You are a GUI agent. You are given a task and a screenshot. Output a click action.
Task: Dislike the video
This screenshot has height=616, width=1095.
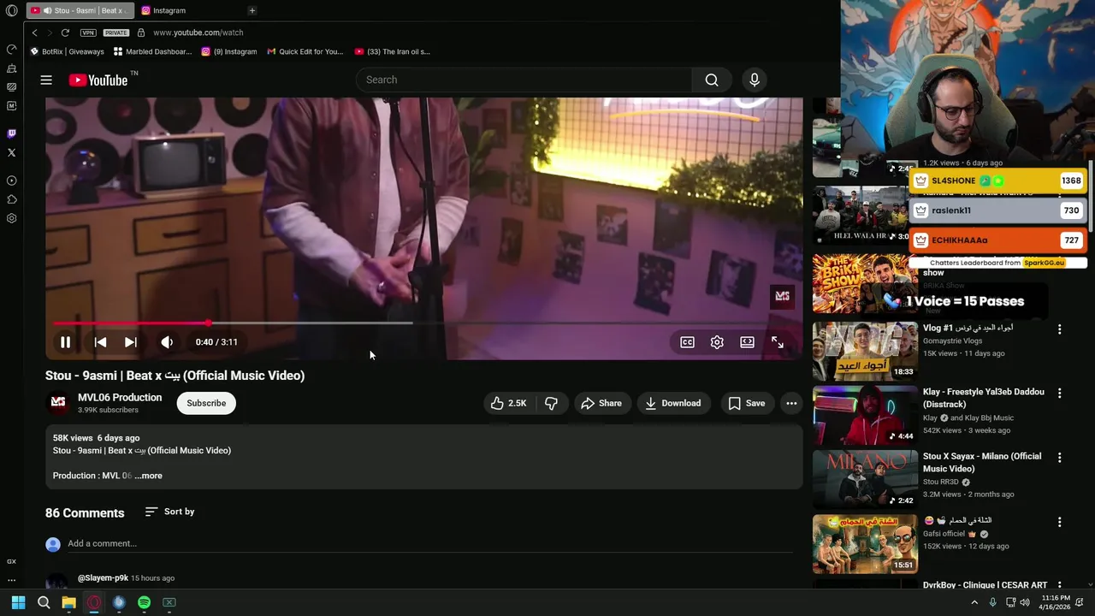(x=551, y=403)
